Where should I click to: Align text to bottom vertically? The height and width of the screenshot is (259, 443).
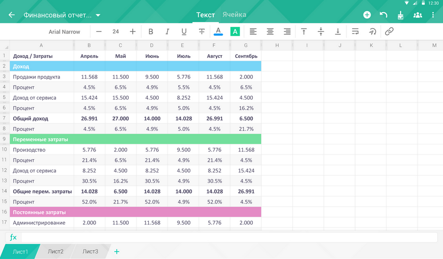point(338,31)
